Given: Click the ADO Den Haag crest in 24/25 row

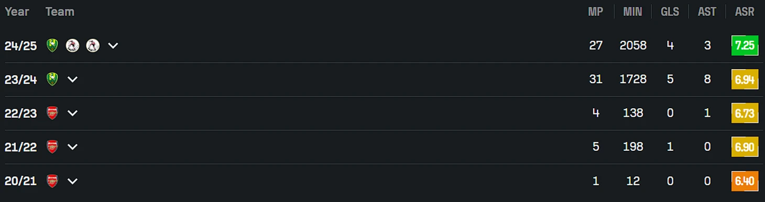Looking at the screenshot, I should 52,46.
